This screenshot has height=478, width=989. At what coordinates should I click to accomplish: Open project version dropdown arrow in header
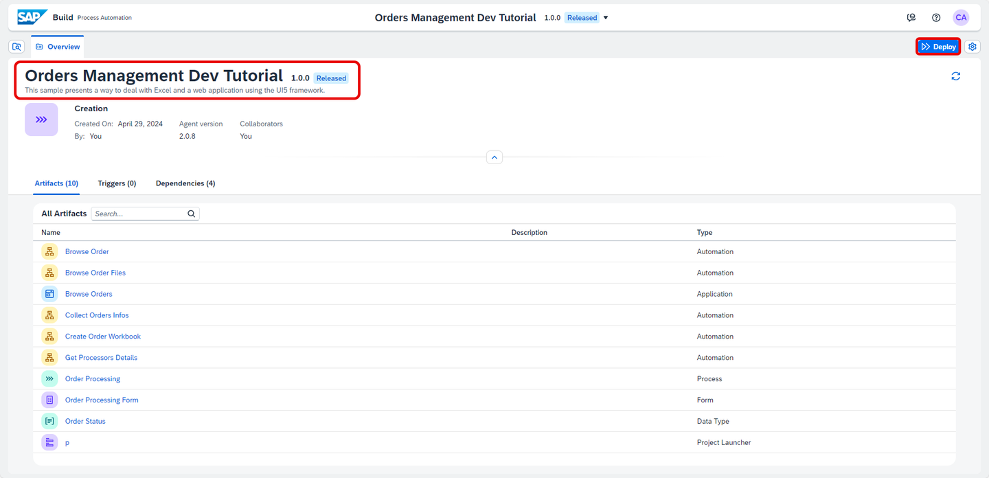606,18
